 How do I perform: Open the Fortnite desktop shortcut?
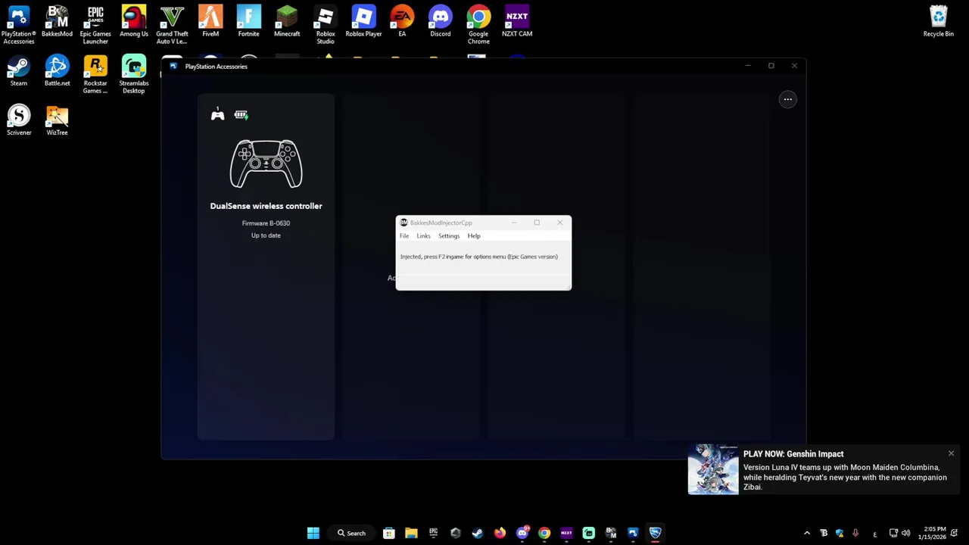click(x=248, y=21)
